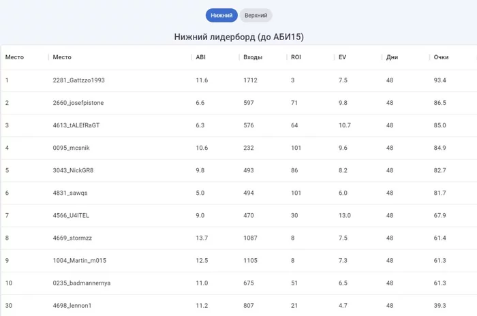Select player 2660_josefpistone row
Image resolution: width=477 pixels, height=316 pixels.
(x=239, y=103)
